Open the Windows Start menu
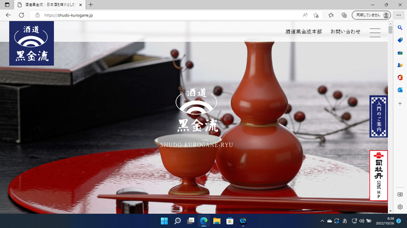The height and width of the screenshot is (228, 407). (x=164, y=221)
